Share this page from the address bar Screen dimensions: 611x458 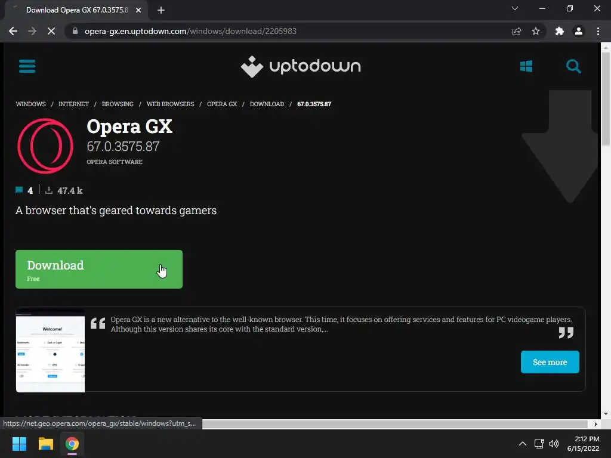click(516, 31)
